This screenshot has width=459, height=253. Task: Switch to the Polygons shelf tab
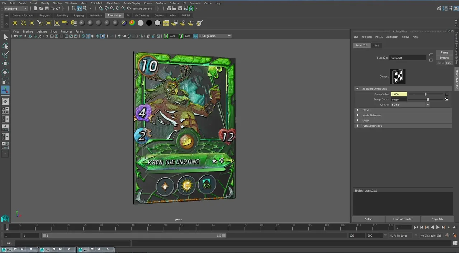click(45, 15)
